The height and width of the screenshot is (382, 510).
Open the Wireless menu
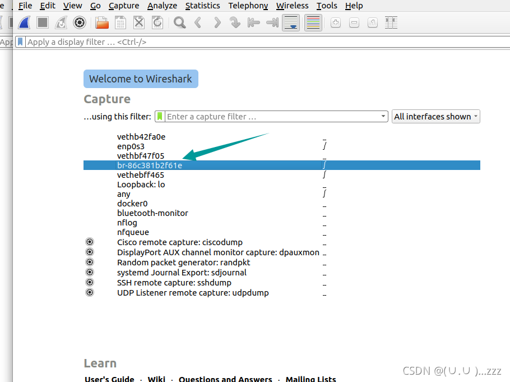(x=293, y=6)
